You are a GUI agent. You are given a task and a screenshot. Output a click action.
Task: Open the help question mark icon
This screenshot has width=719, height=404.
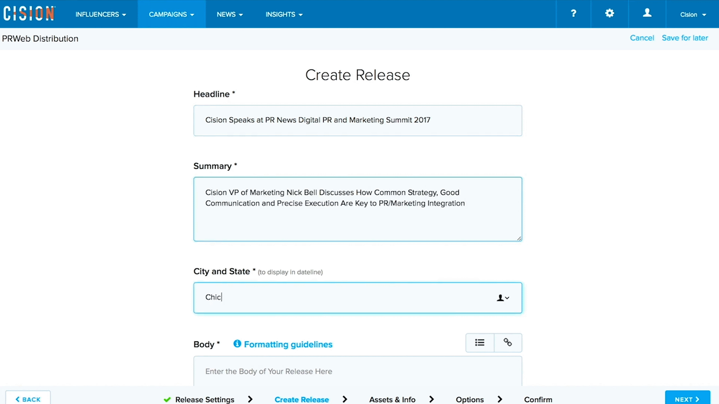coord(573,13)
